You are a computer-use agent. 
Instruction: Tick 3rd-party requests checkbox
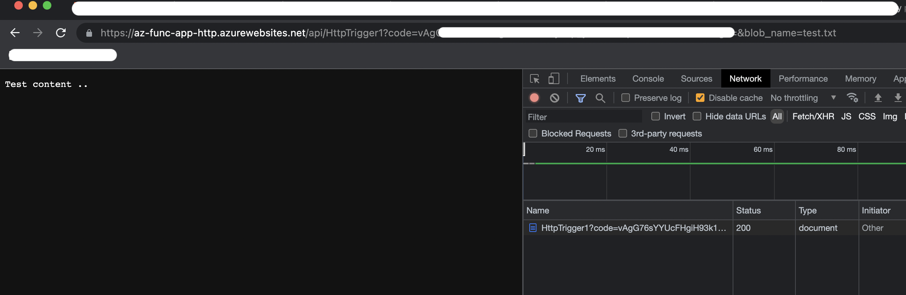tap(623, 133)
